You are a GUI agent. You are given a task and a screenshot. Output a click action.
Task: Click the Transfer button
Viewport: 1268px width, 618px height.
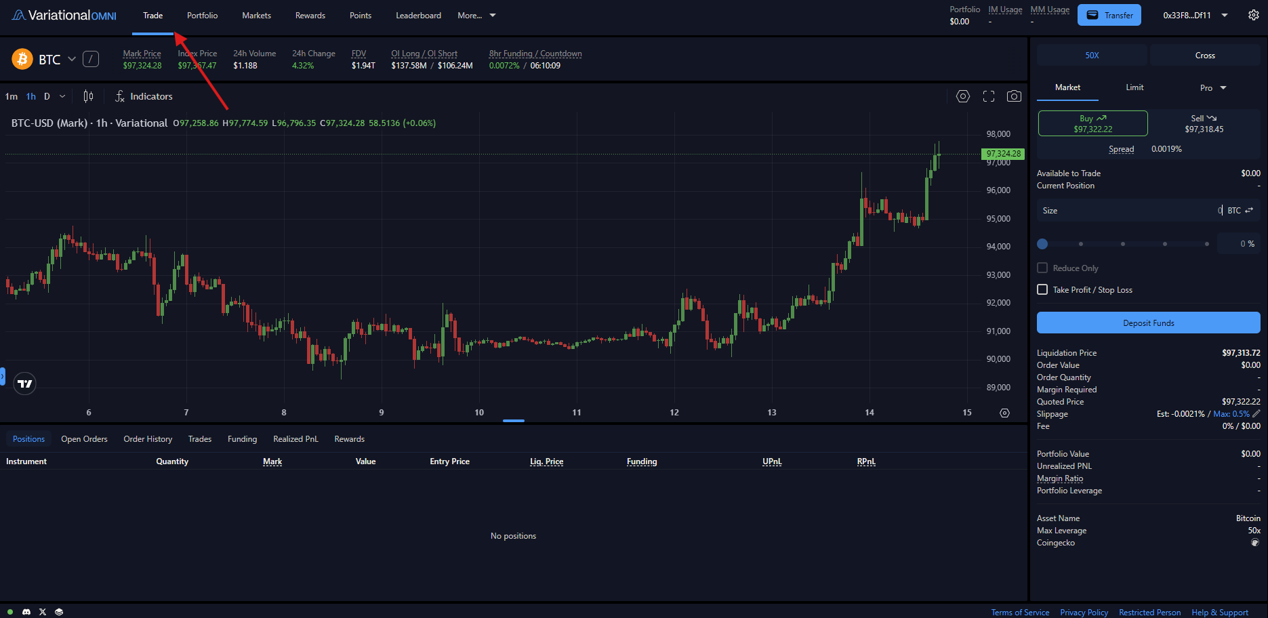click(x=1109, y=16)
